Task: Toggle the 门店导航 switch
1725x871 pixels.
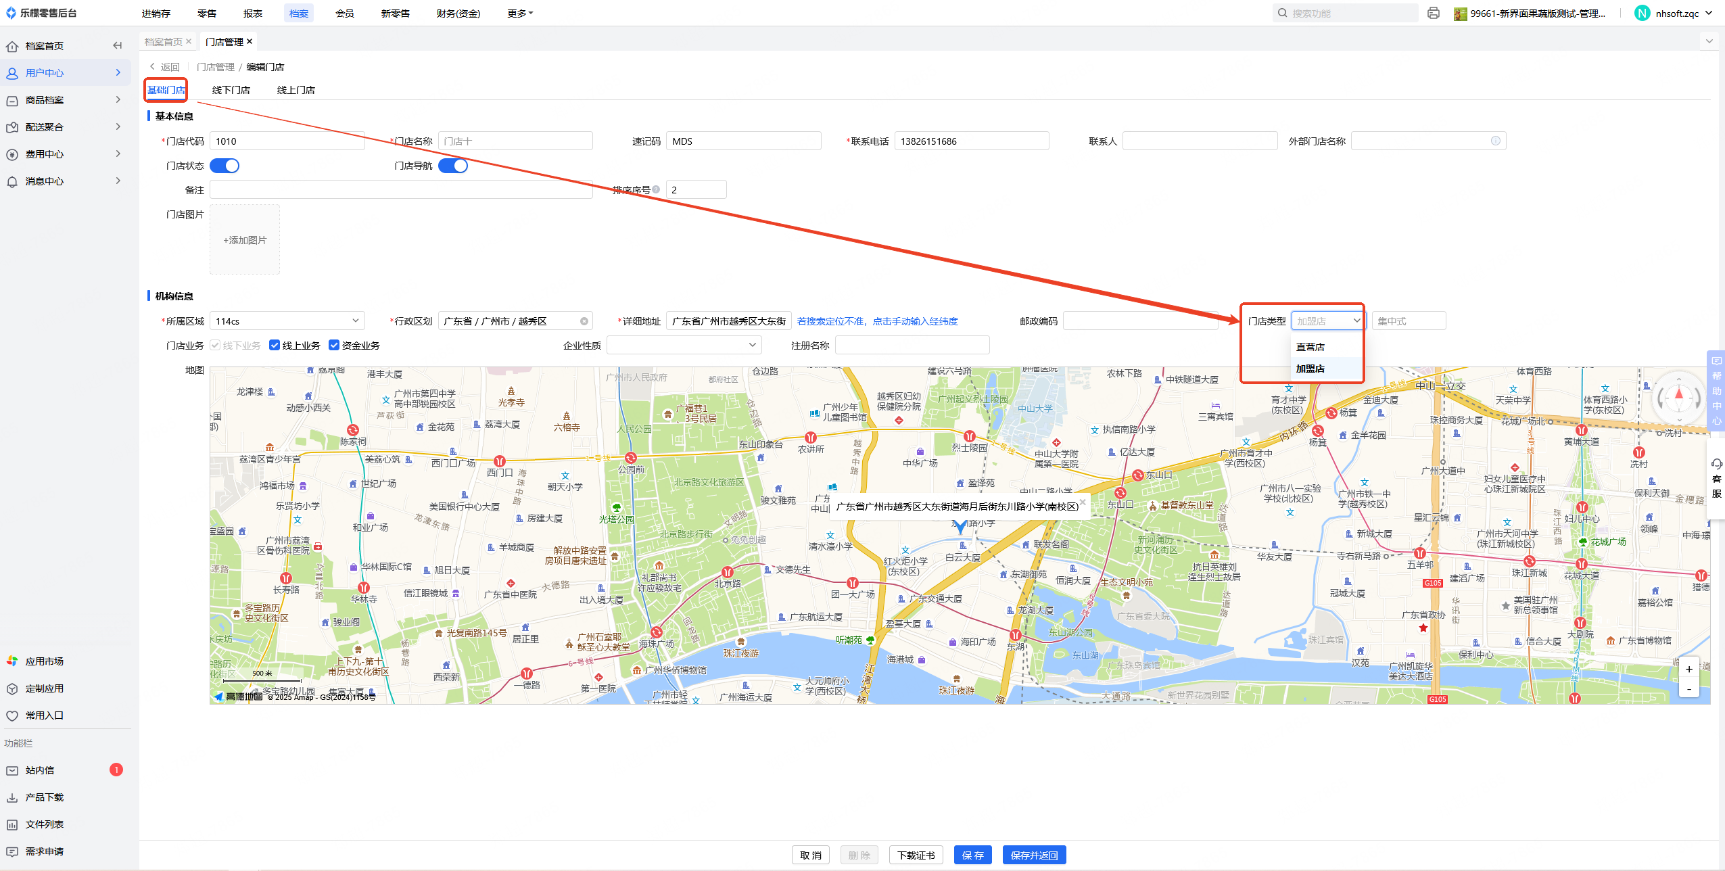Action: (x=453, y=166)
